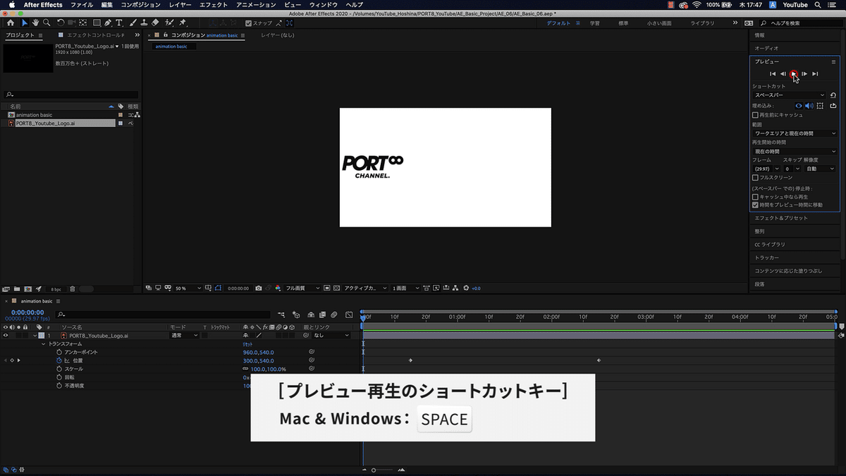The width and height of the screenshot is (846, 476).
Task: Toggle the スナップ checkbox in toolbar
Action: tap(248, 23)
